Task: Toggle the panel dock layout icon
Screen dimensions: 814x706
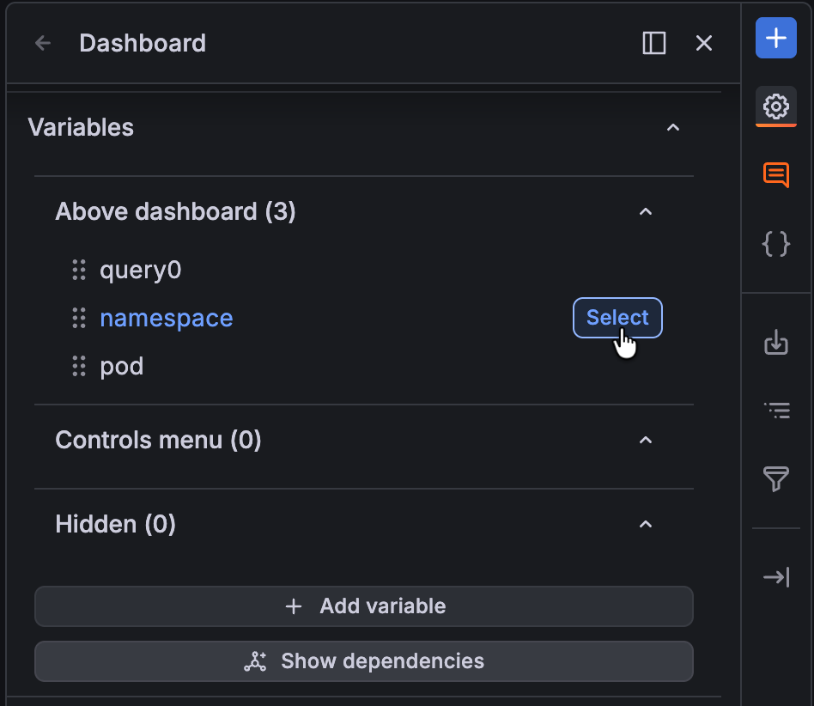Action: click(654, 43)
